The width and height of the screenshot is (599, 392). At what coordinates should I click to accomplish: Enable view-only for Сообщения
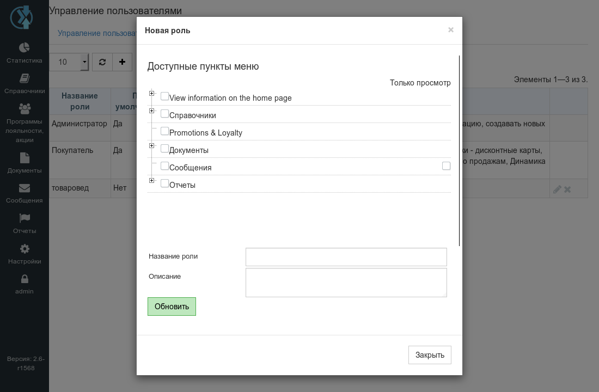point(446,166)
